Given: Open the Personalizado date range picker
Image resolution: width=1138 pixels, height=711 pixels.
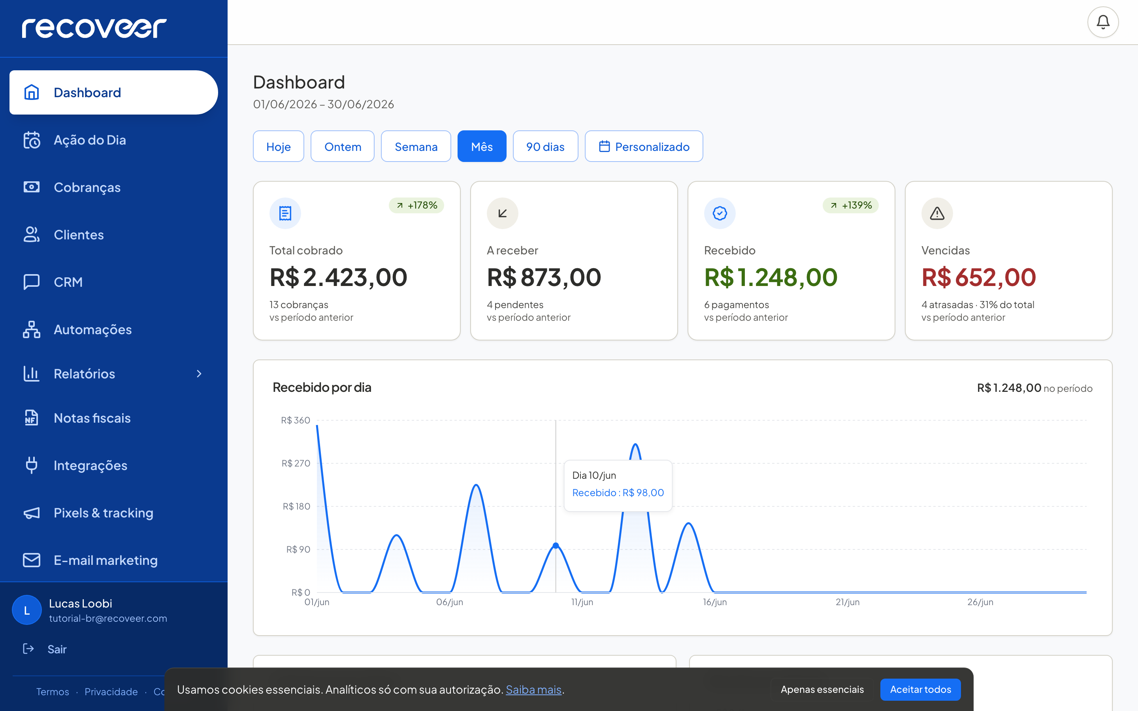Looking at the screenshot, I should [x=644, y=146].
